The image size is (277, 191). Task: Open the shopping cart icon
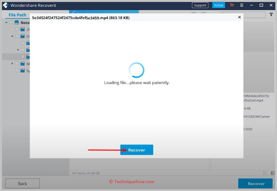232,5
